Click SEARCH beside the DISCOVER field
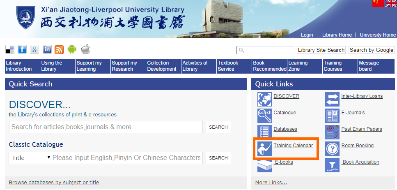 click(x=218, y=127)
